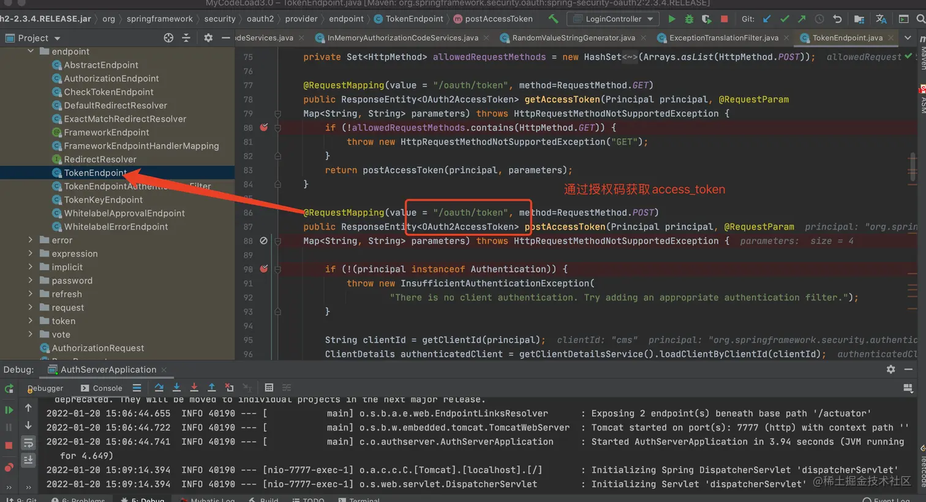Force step into with the red arrow
Image resolution: width=926 pixels, height=502 pixels.
[x=194, y=388]
